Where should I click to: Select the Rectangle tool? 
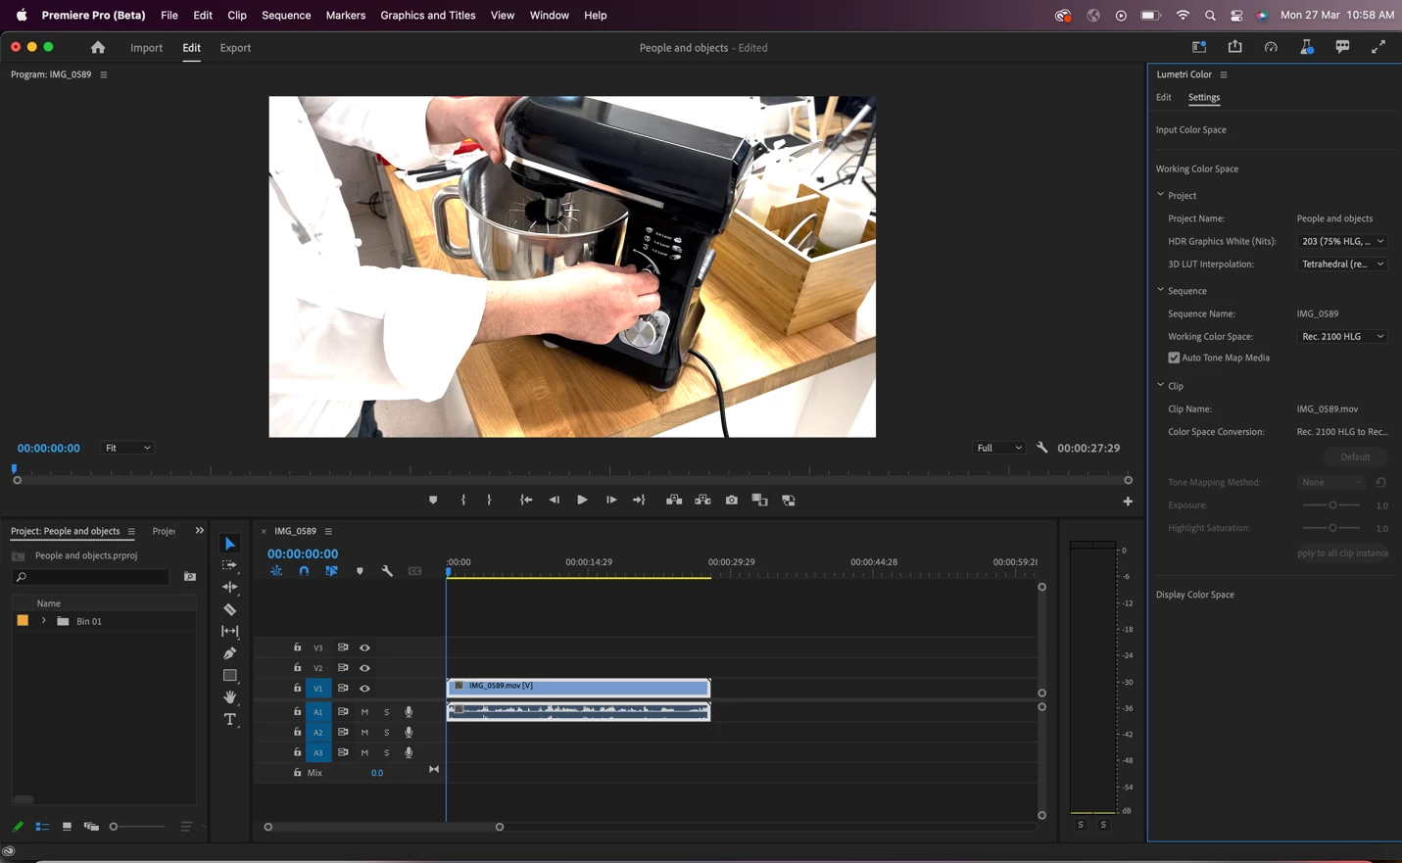click(230, 676)
